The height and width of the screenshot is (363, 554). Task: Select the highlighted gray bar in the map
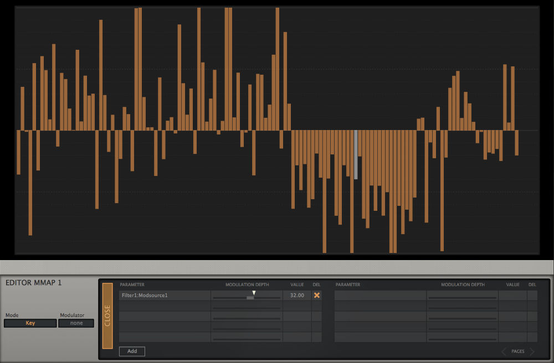356,154
